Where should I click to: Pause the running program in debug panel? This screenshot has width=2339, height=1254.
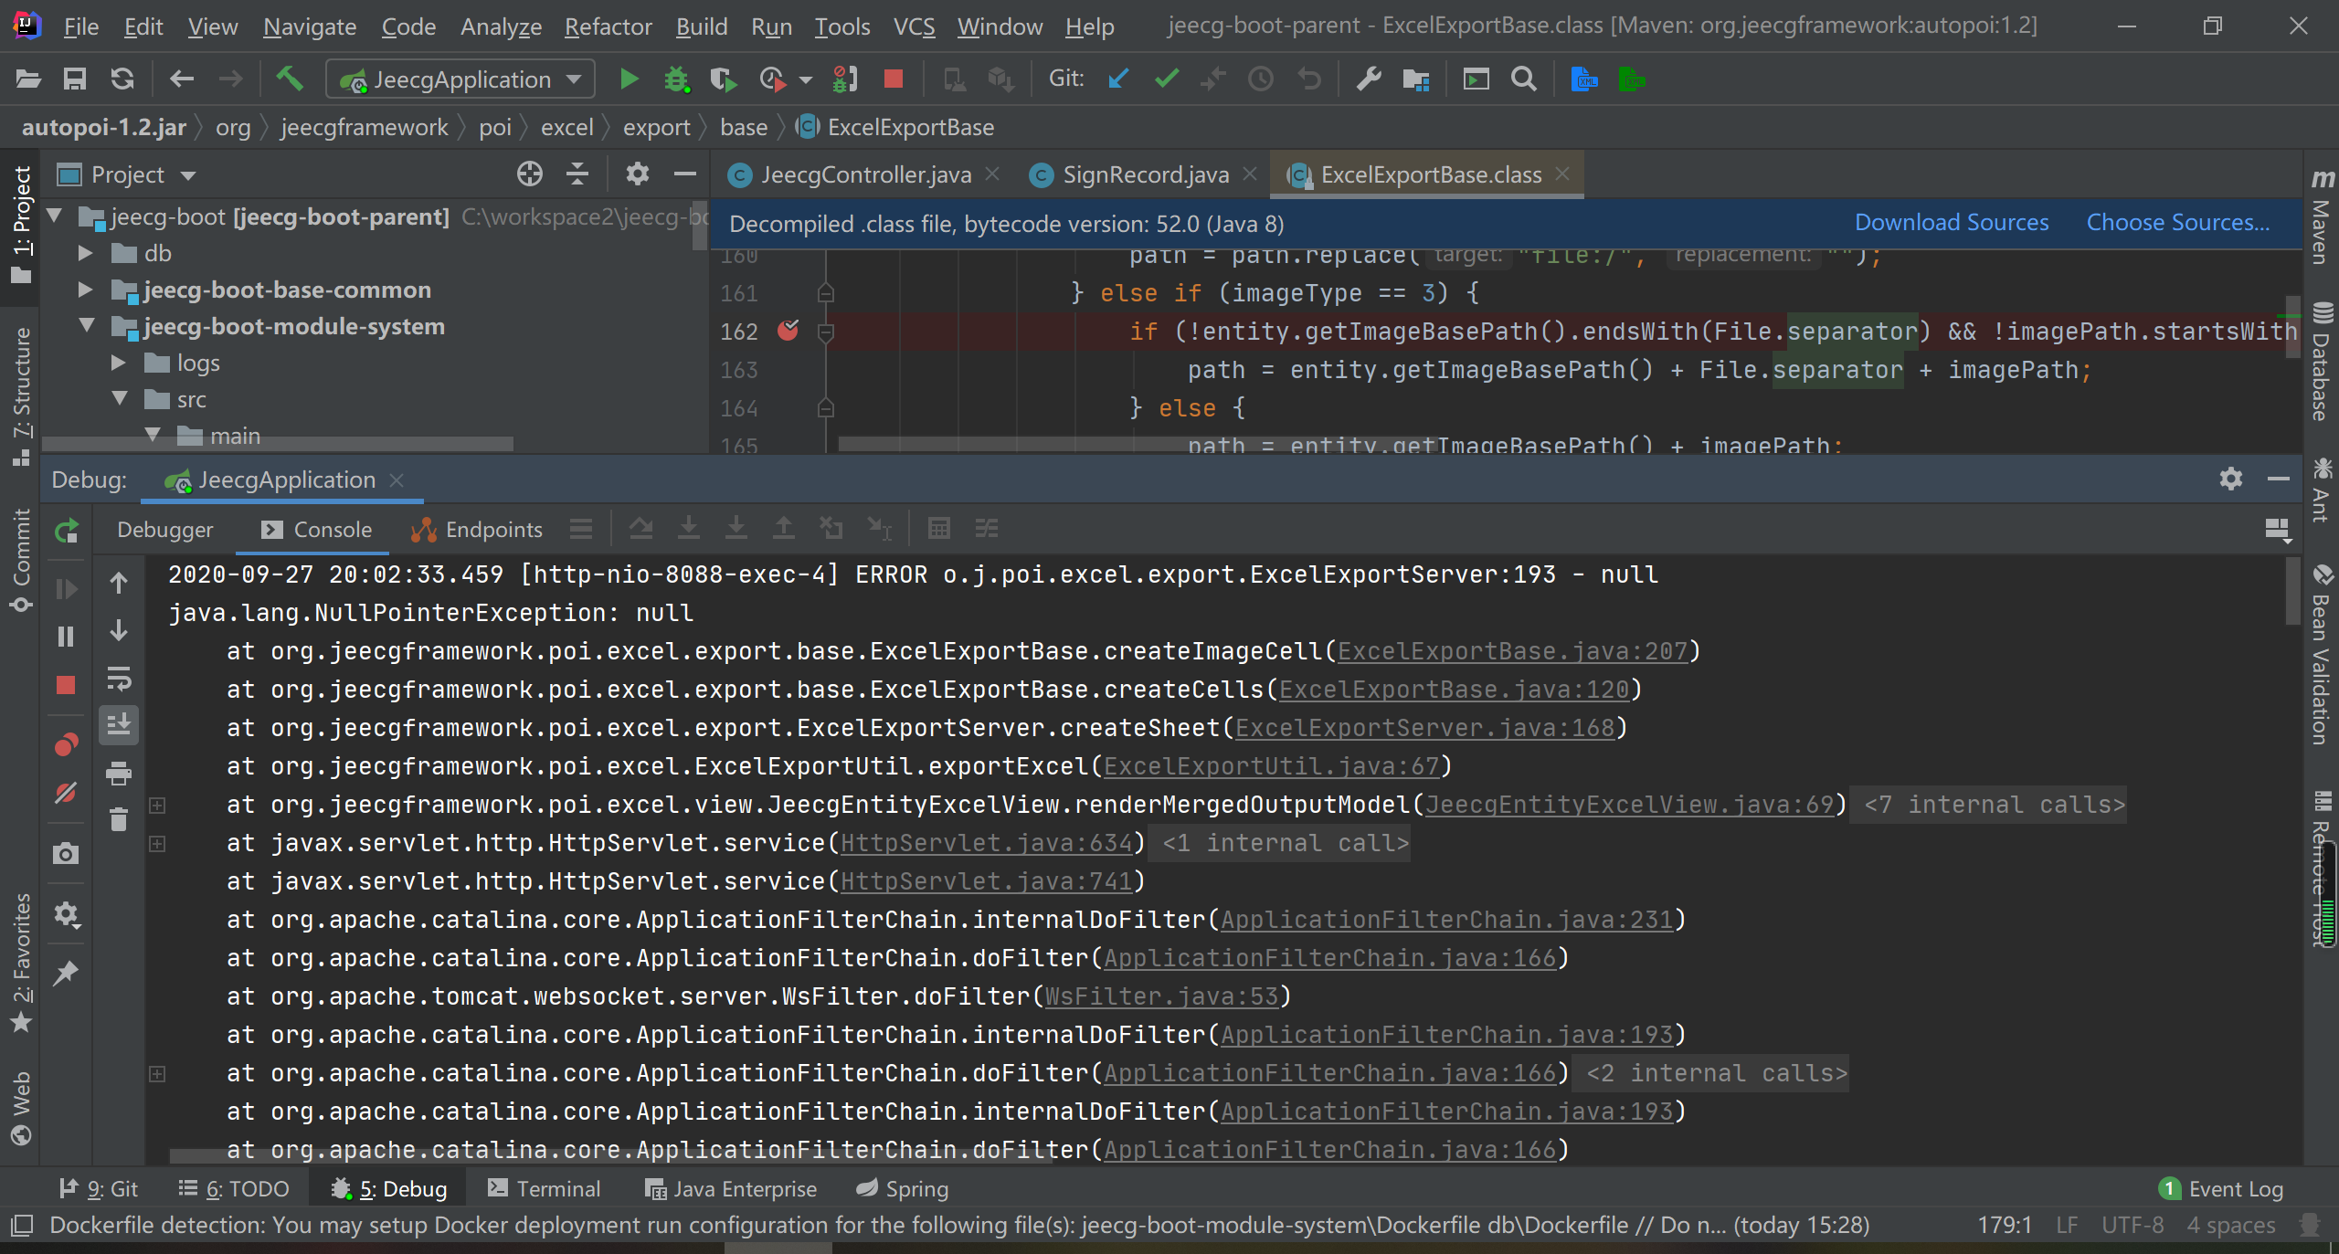pyautogui.click(x=66, y=637)
